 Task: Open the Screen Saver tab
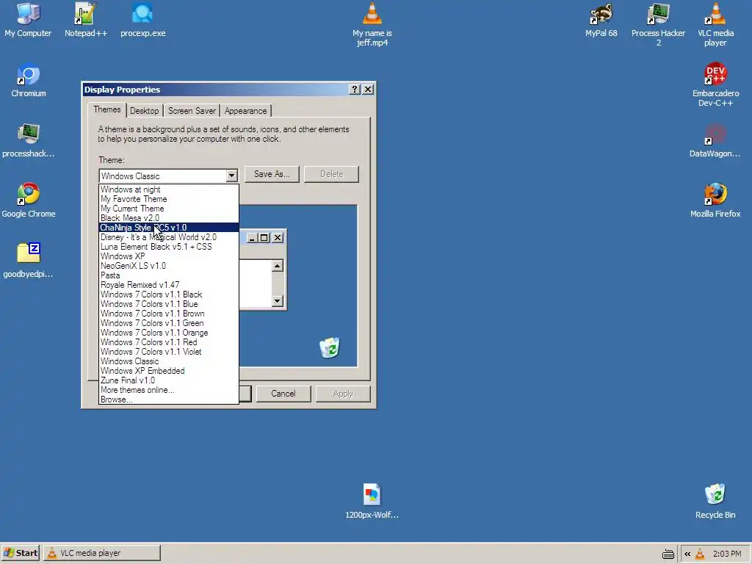point(192,111)
